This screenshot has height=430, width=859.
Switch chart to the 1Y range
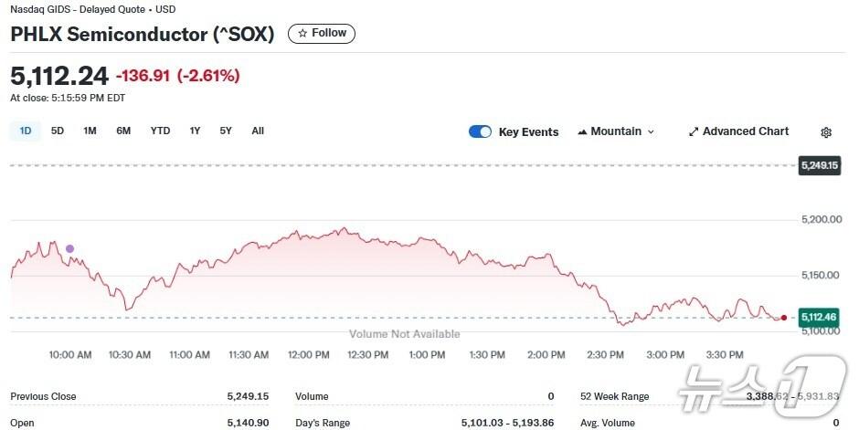[x=195, y=131]
